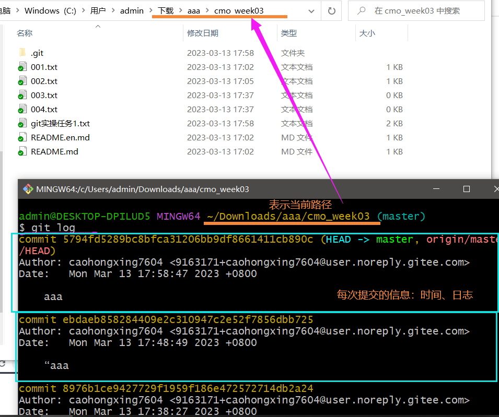Maximize the MINGW64 terminal window
Viewport: 499px width, 417px height.
point(467,189)
